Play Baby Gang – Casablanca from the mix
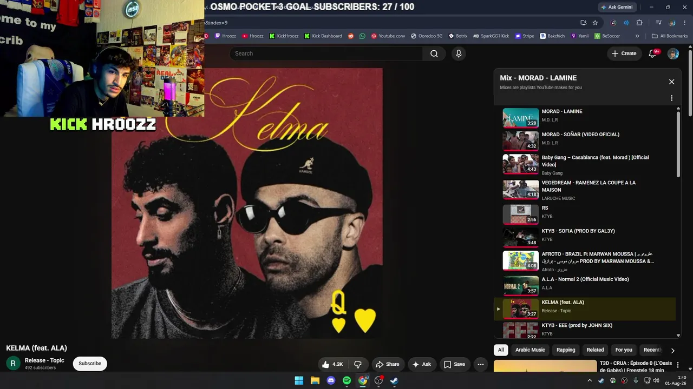This screenshot has width=693, height=389. click(585, 165)
